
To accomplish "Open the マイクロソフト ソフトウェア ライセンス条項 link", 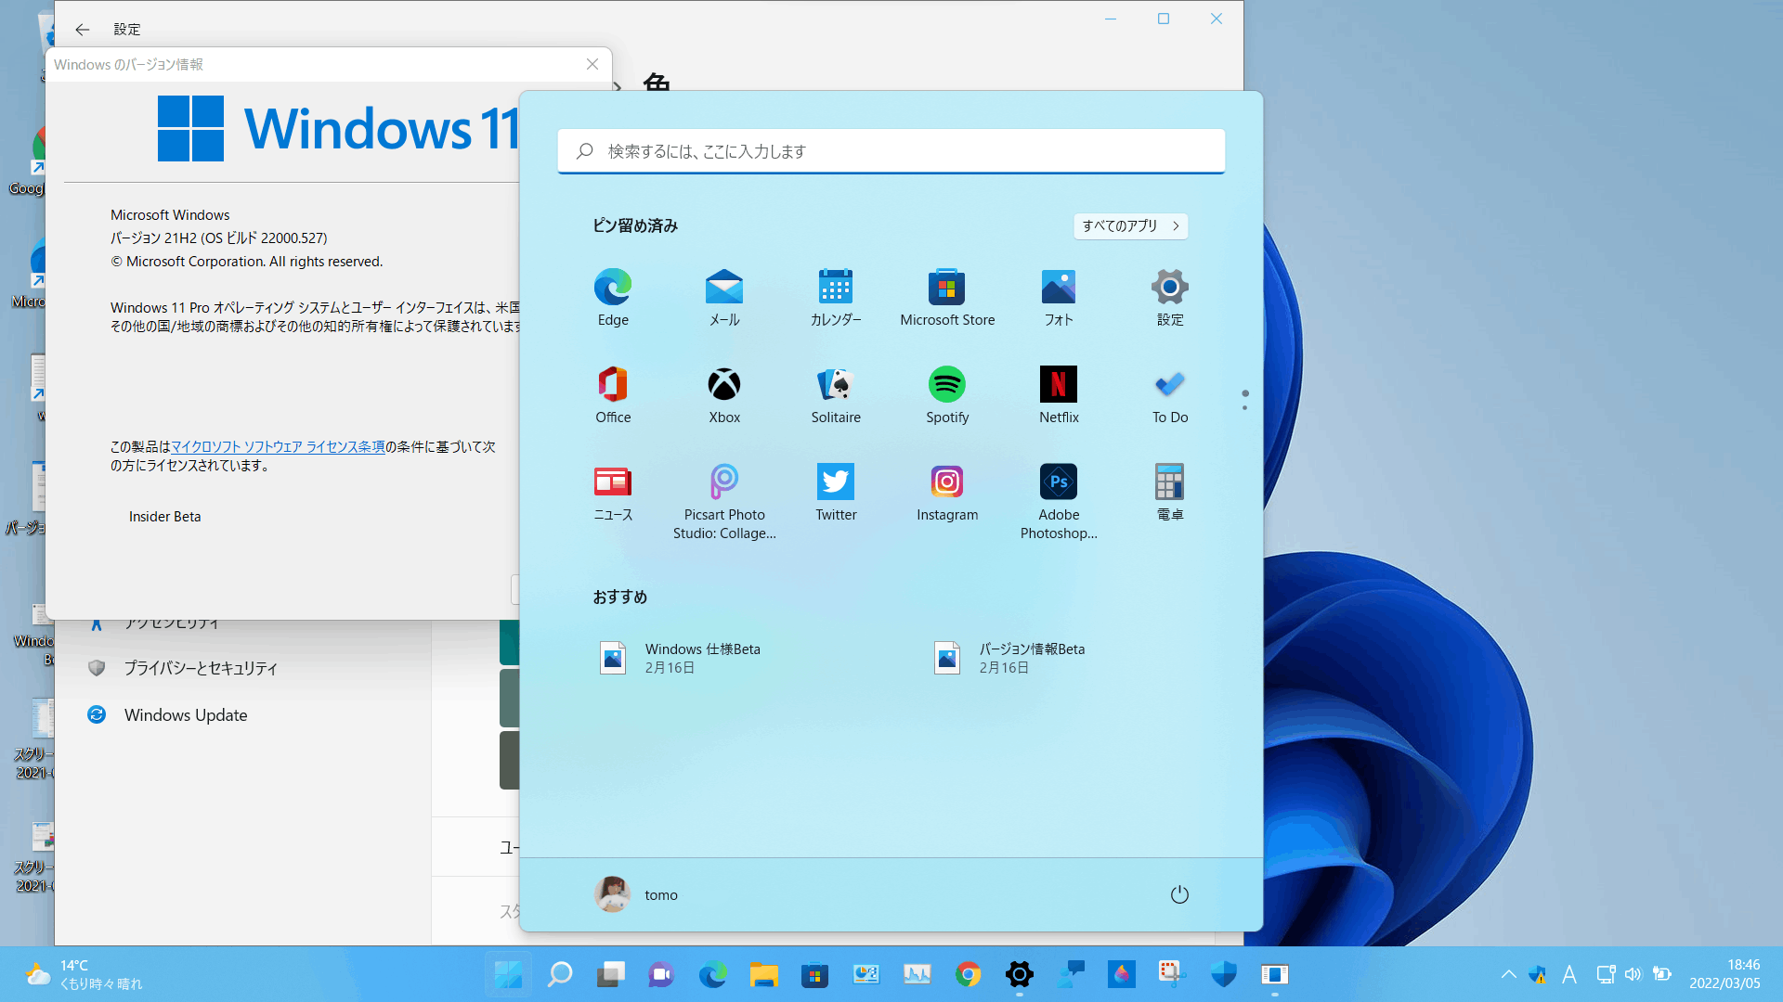I will 278,447.
